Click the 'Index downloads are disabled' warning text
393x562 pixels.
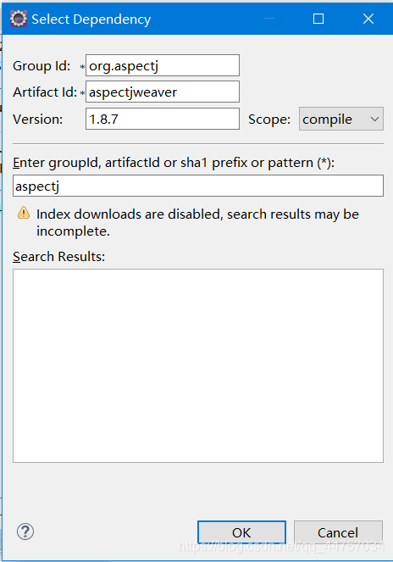point(197,223)
